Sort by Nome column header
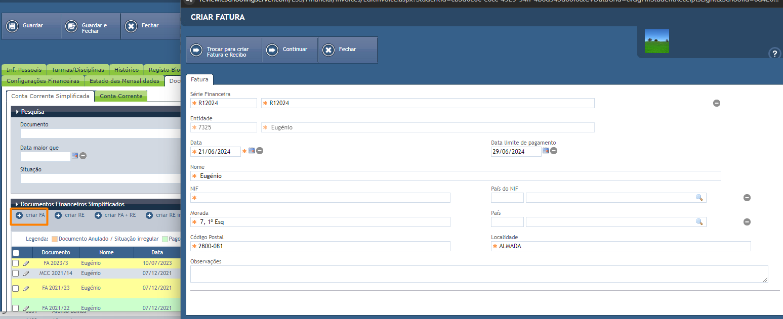Viewport: 783px width, 319px height. [106, 252]
